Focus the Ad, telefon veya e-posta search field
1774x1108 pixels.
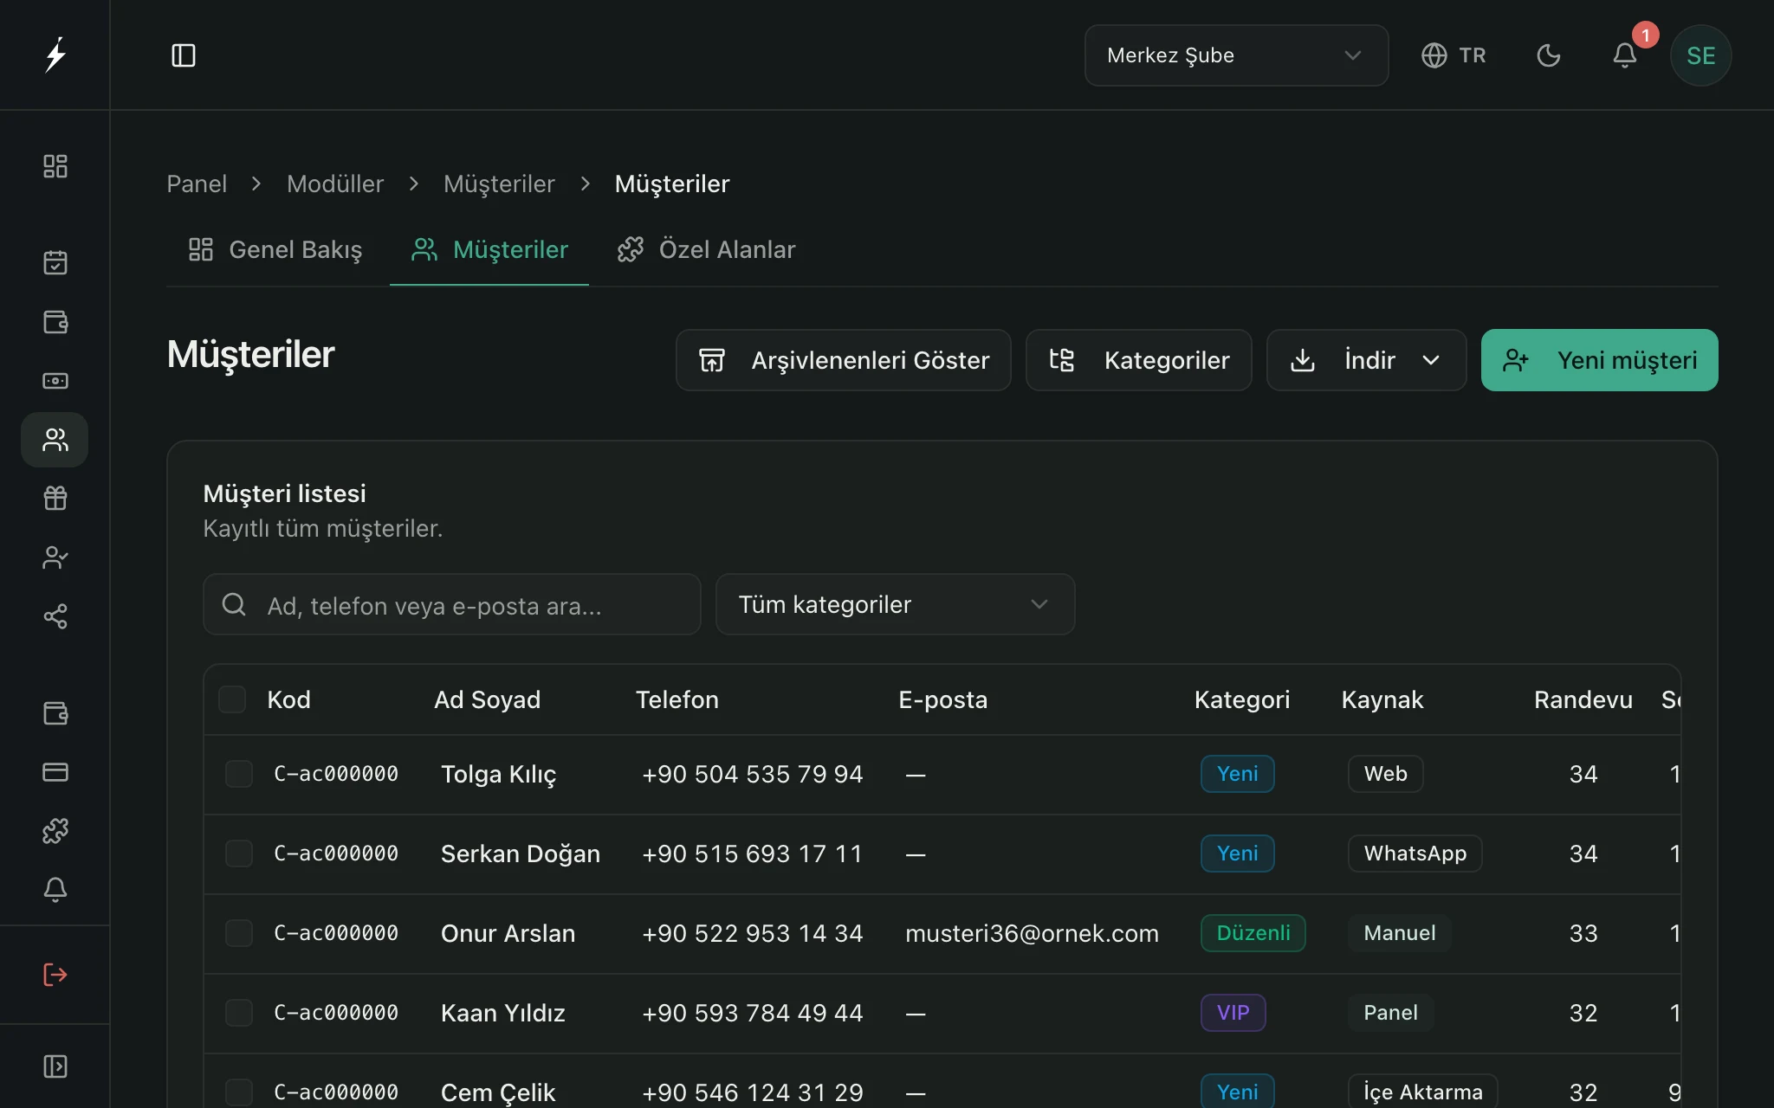[x=451, y=604]
